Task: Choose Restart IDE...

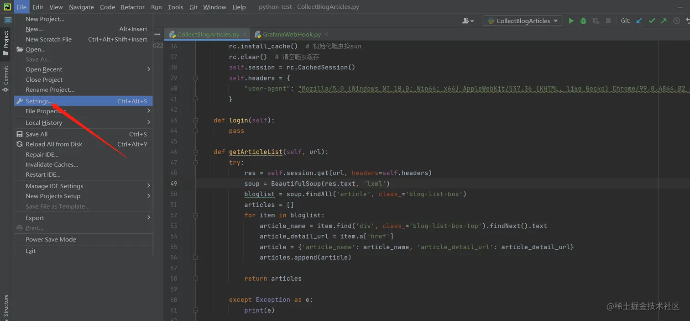Action: [84, 174]
